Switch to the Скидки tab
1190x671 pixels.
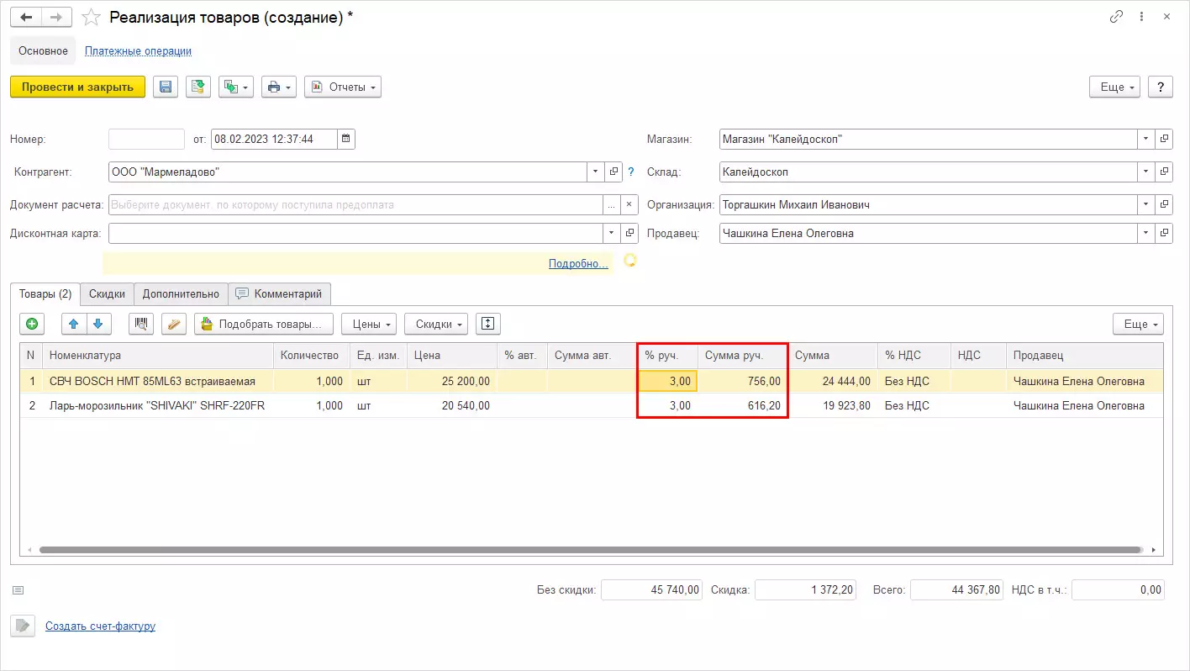pos(107,293)
